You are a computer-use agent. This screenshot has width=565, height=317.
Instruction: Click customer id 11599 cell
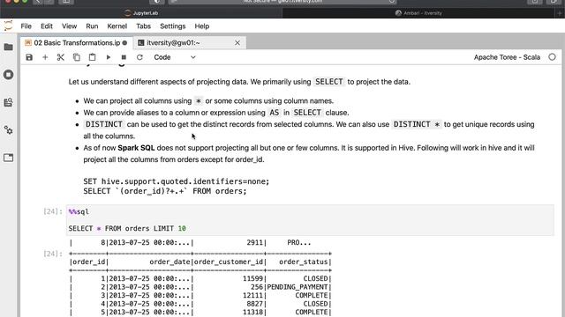[x=253, y=278]
